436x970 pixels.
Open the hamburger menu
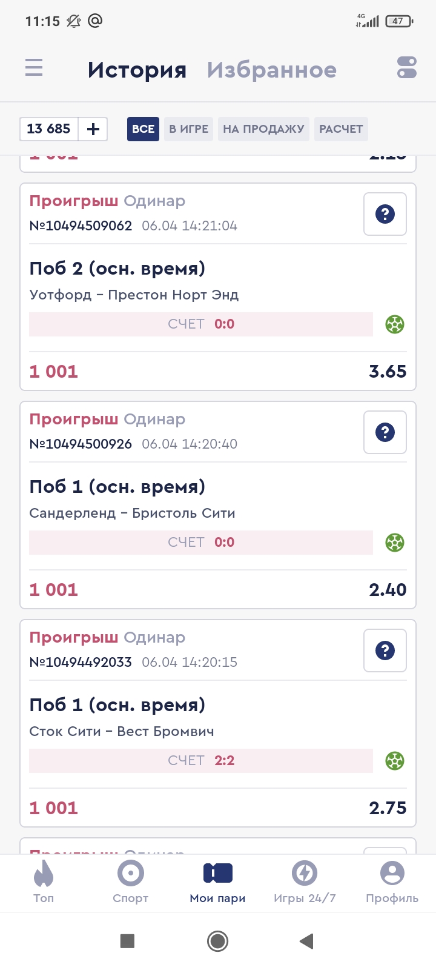click(x=34, y=67)
